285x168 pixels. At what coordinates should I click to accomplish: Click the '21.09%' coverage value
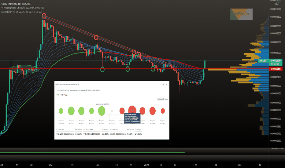tap(138, 134)
